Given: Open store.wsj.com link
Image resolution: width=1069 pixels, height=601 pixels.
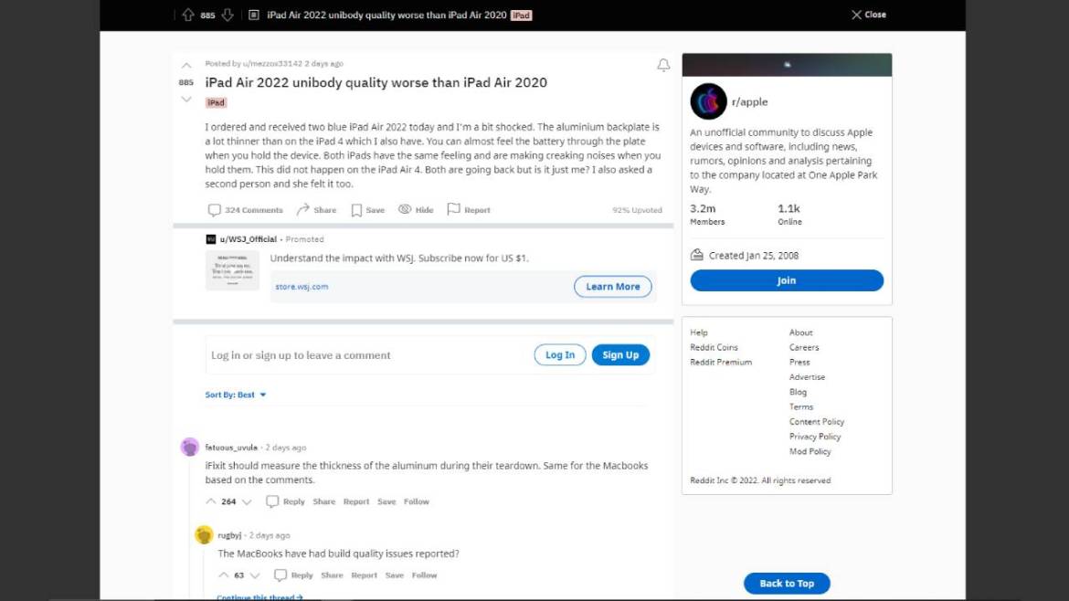Looking at the screenshot, I should pos(302,287).
